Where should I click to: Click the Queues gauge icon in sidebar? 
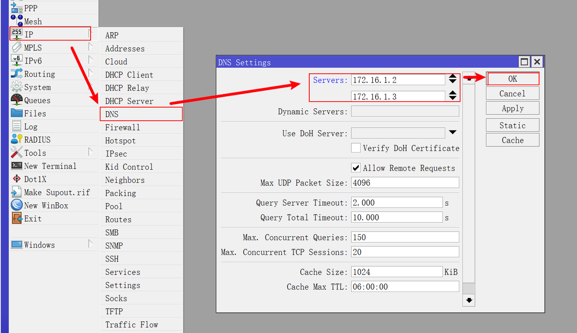[17, 100]
